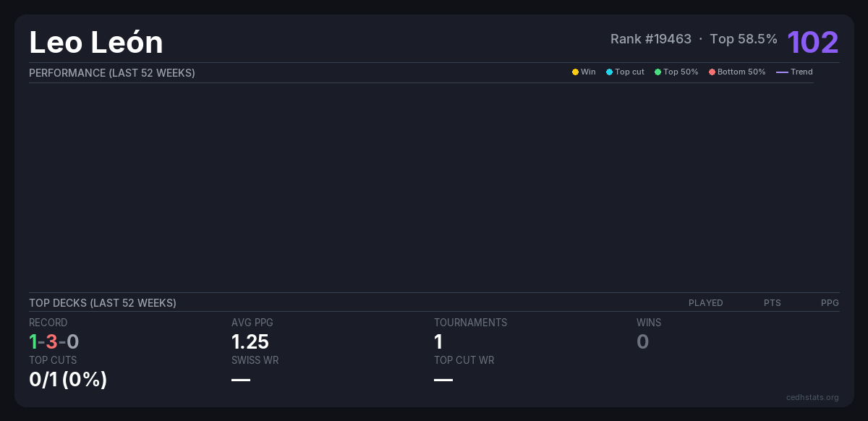868x421 pixels.
Task: Sort by the PTS column header
Action: [772, 303]
